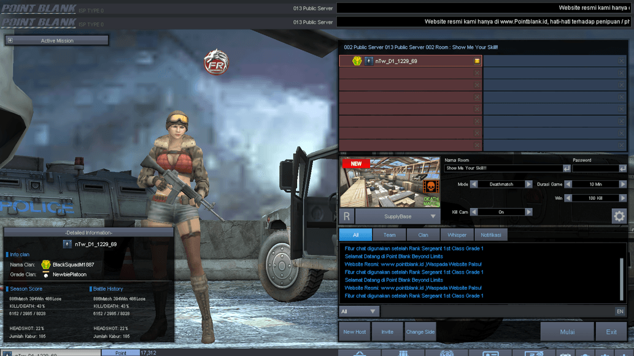Viewport: 634px width, 356px height.
Task: Click the chat log scrollbar
Action: [622, 279]
